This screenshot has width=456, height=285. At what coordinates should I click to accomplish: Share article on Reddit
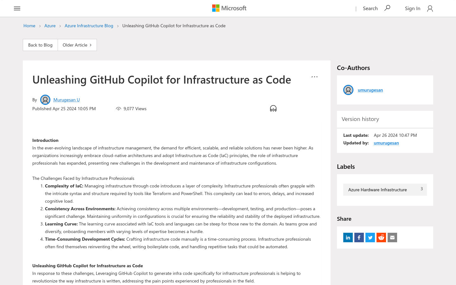(381, 237)
